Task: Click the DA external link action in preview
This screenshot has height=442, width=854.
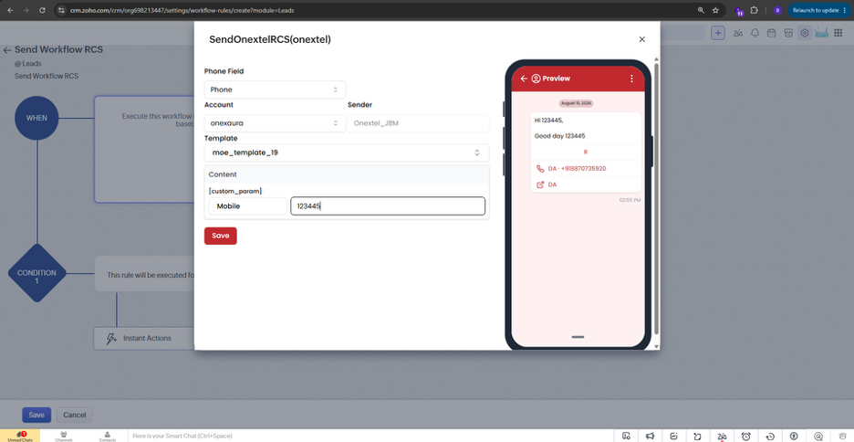Action: click(x=586, y=184)
